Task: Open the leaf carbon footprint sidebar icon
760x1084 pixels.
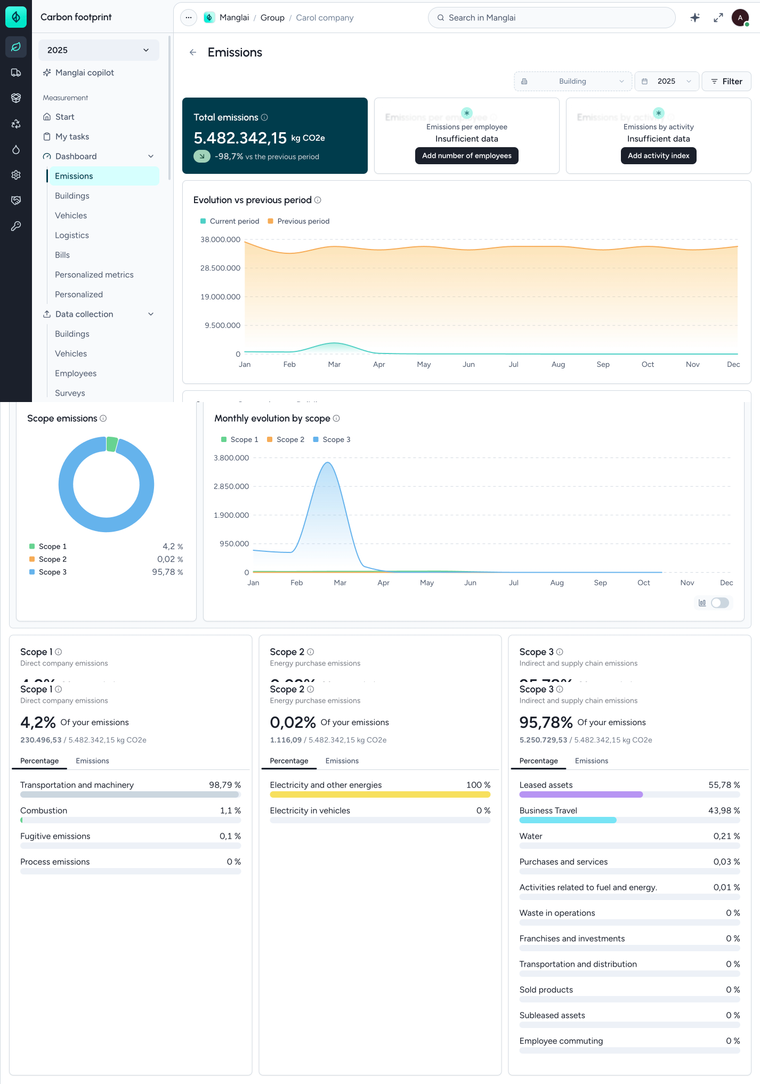Action: point(16,47)
